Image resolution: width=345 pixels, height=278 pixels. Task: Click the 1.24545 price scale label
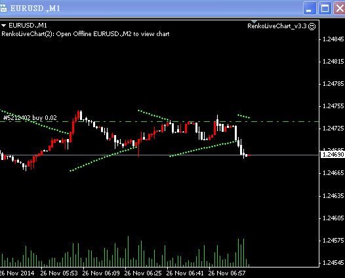(x=333, y=263)
